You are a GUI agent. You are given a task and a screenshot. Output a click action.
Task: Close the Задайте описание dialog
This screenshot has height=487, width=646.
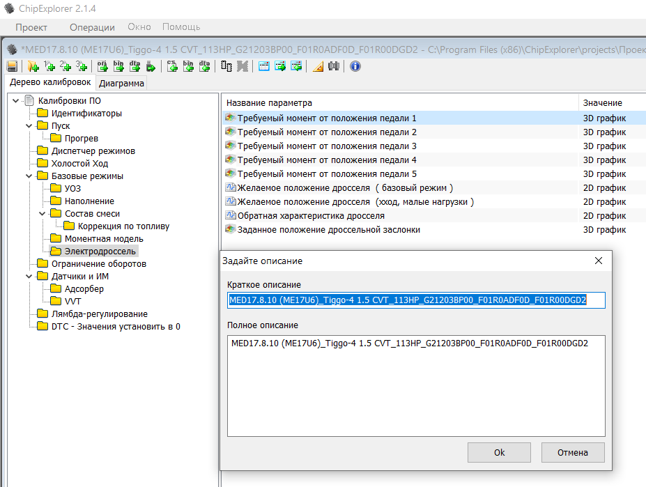[x=598, y=261]
